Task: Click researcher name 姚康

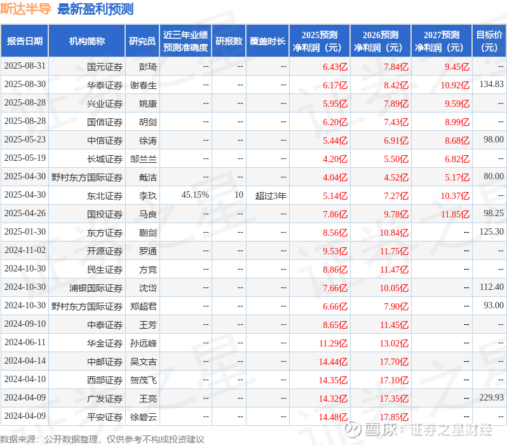Action: click(148, 104)
